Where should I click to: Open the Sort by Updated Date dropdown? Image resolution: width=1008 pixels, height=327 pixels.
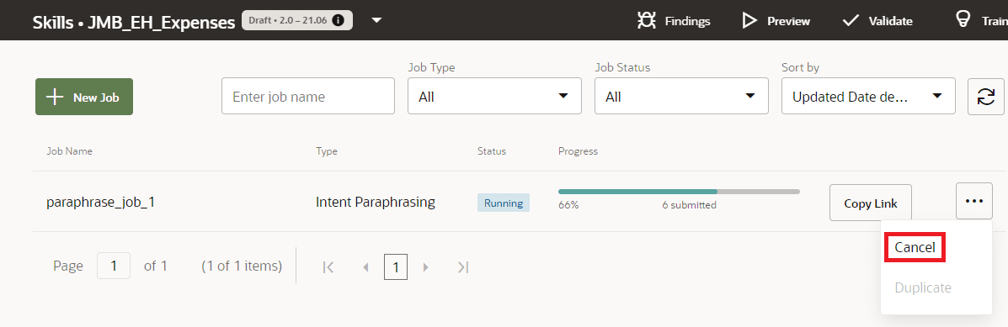pos(868,96)
